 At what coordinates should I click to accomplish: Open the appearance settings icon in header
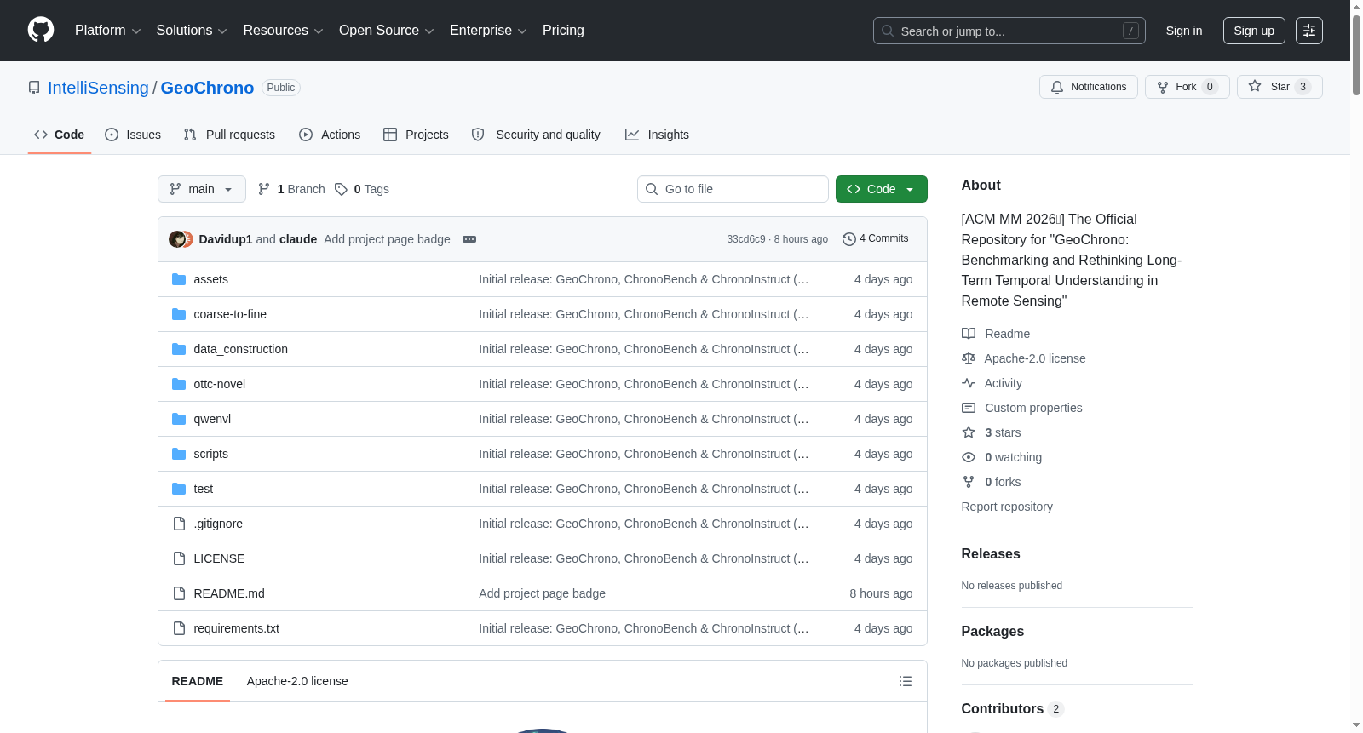1309,31
